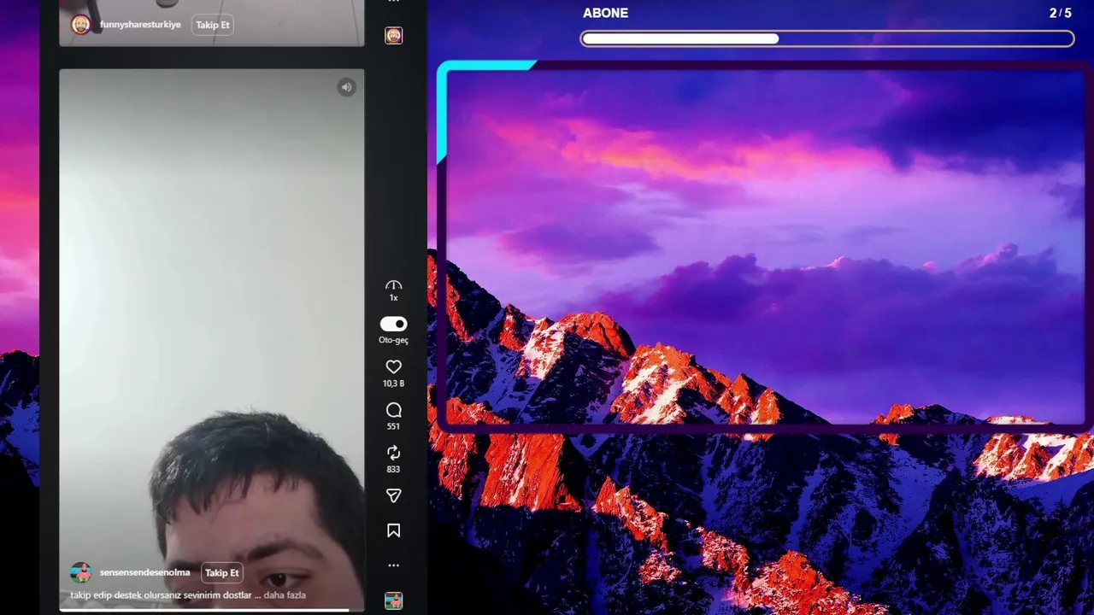Repost the video using the repost icon
1094x615 pixels.
[393, 453]
